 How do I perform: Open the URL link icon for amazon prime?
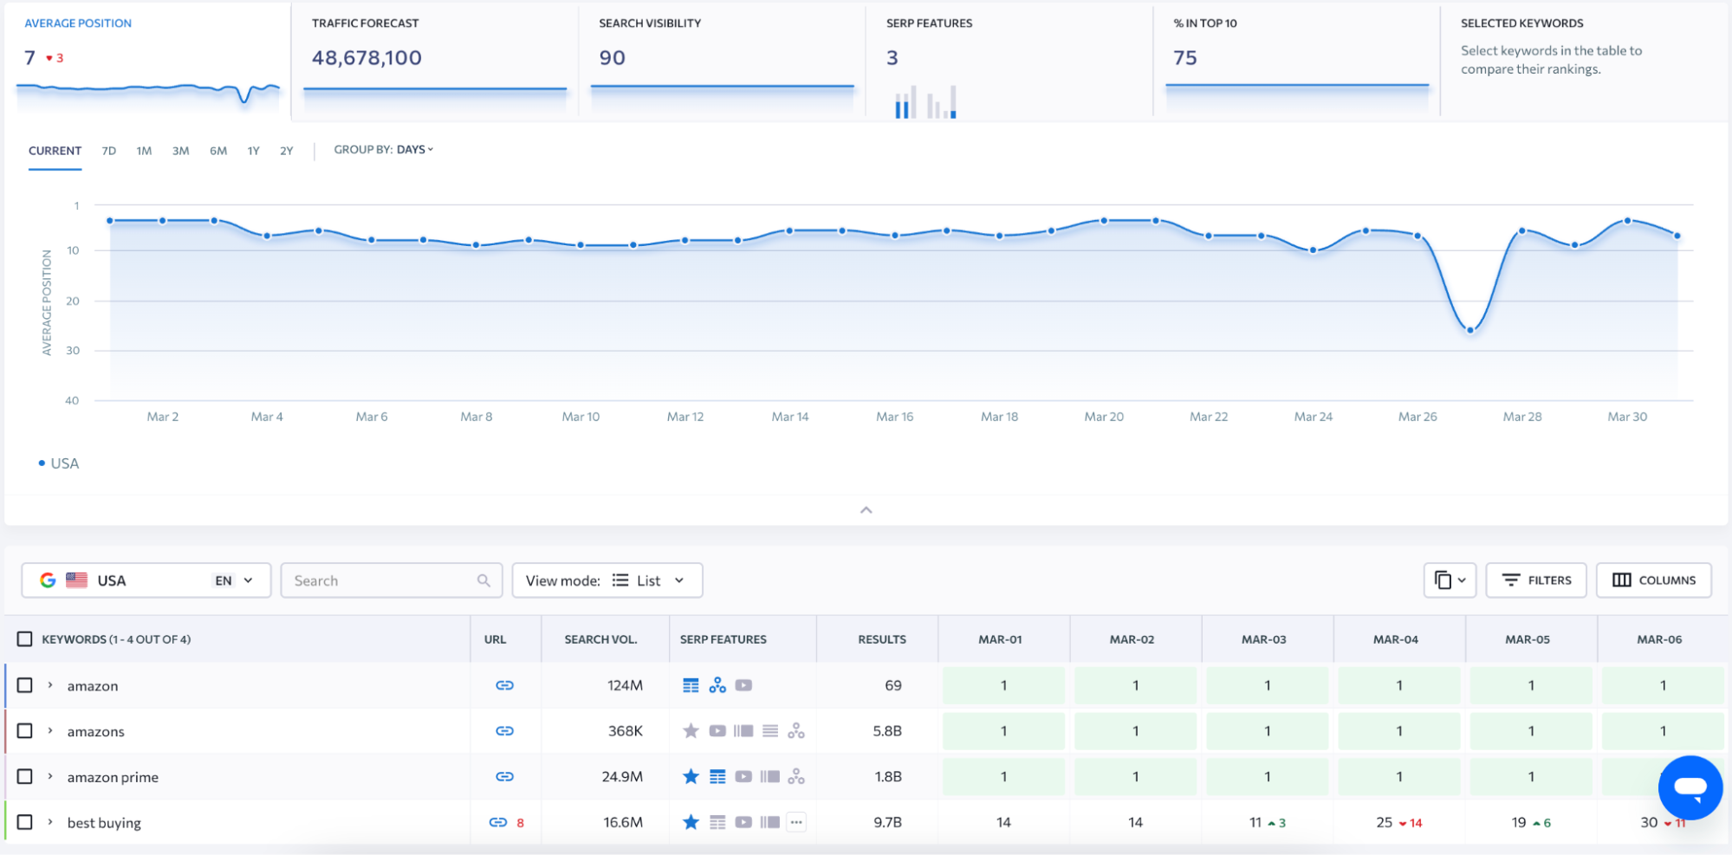(x=504, y=777)
